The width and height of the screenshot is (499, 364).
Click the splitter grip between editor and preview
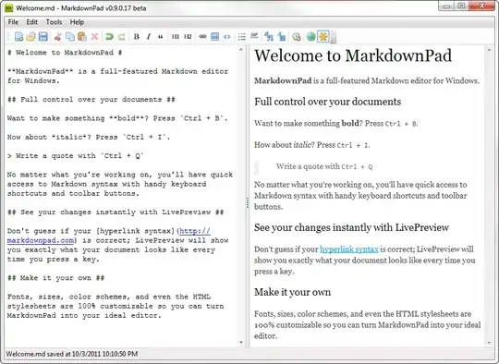(x=248, y=203)
